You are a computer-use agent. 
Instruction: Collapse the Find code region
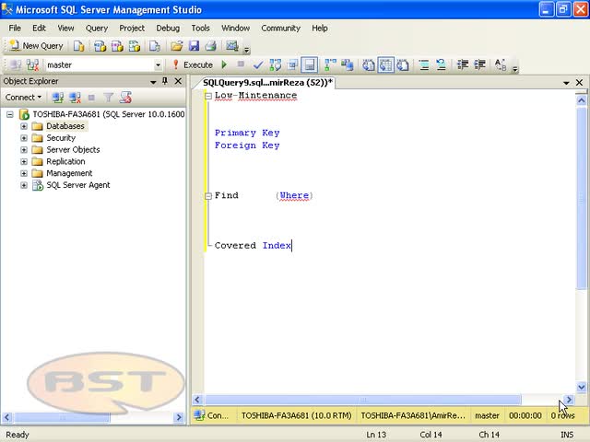(x=208, y=196)
